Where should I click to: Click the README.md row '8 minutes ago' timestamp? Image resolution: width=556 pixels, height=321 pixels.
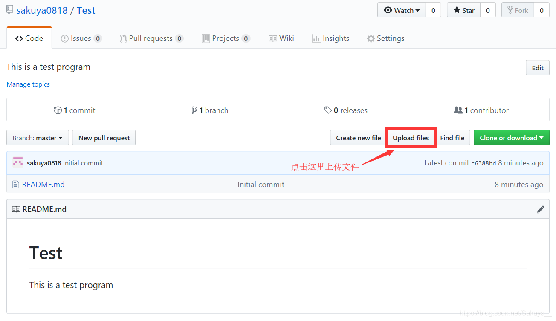click(519, 185)
